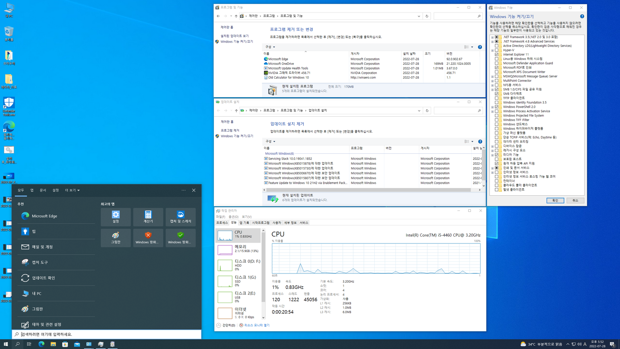Expand the Hyper-V tree node
The image size is (620, 349).
pos(492,50)
